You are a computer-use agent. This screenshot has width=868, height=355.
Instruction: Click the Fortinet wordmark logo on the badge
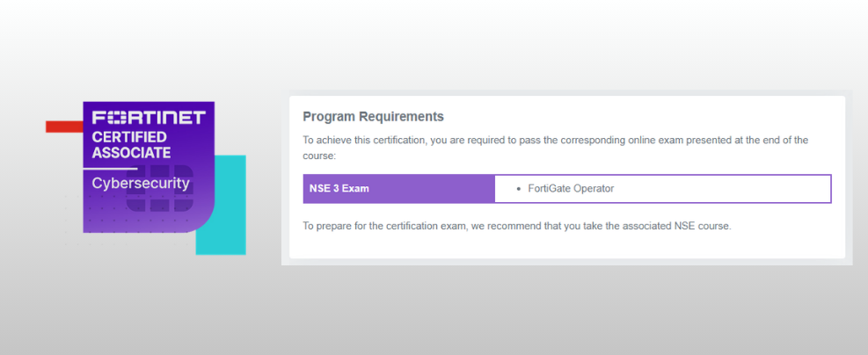pyautogui.click(x=149, y=118)
